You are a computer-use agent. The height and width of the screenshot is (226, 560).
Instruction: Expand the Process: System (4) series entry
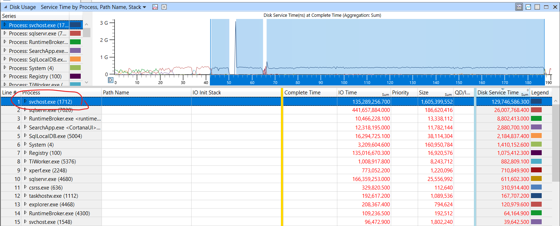tap(5, 68)
